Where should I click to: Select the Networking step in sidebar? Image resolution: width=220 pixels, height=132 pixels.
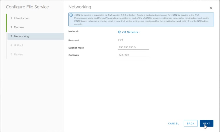click(21, 36)
